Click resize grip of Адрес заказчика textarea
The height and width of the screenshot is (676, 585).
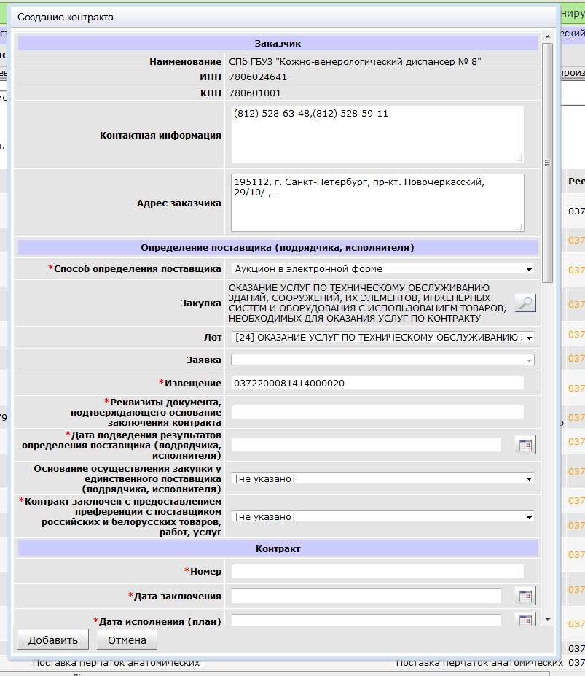[519, 228]
